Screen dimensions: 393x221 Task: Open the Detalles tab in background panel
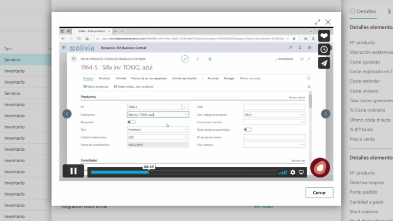click(x=363, y=11)
